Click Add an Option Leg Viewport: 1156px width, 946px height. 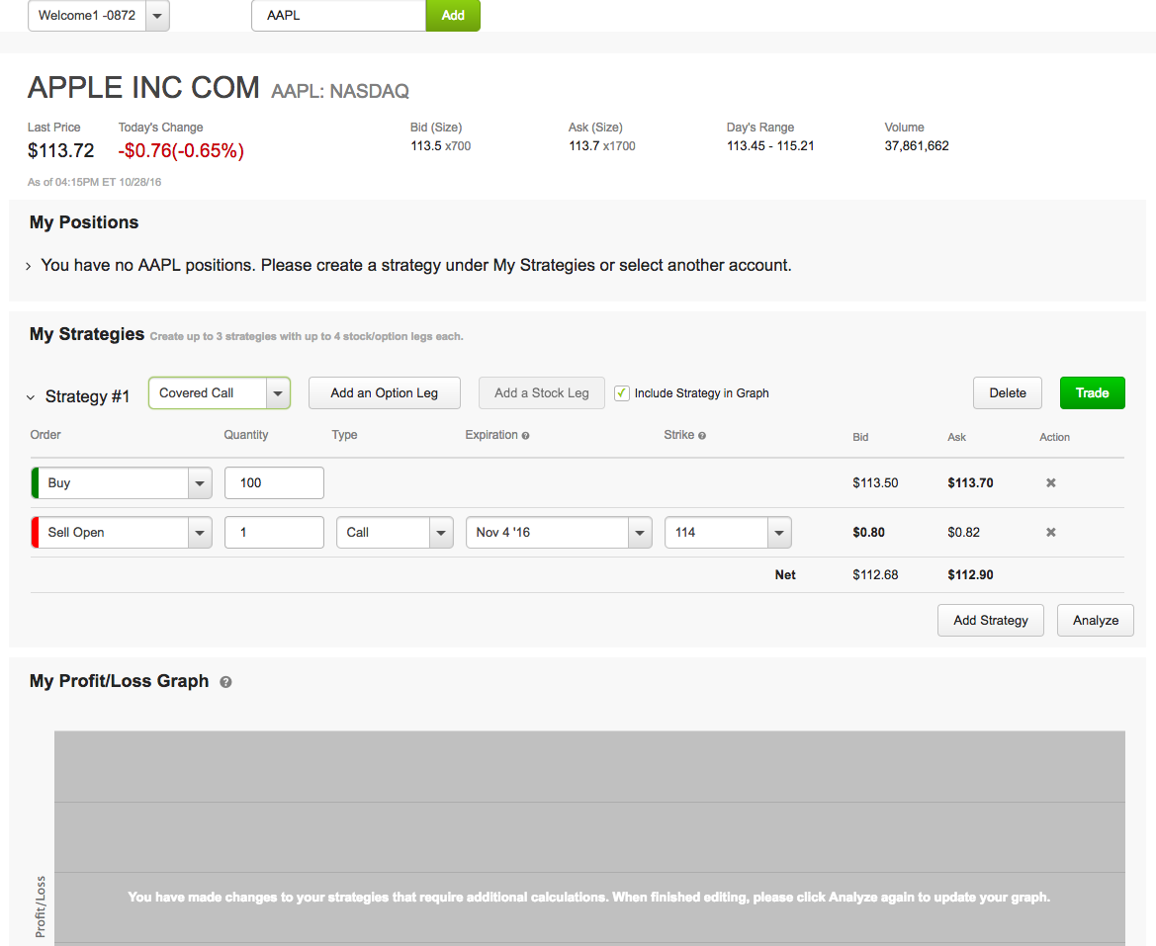(x=384, y=392)
